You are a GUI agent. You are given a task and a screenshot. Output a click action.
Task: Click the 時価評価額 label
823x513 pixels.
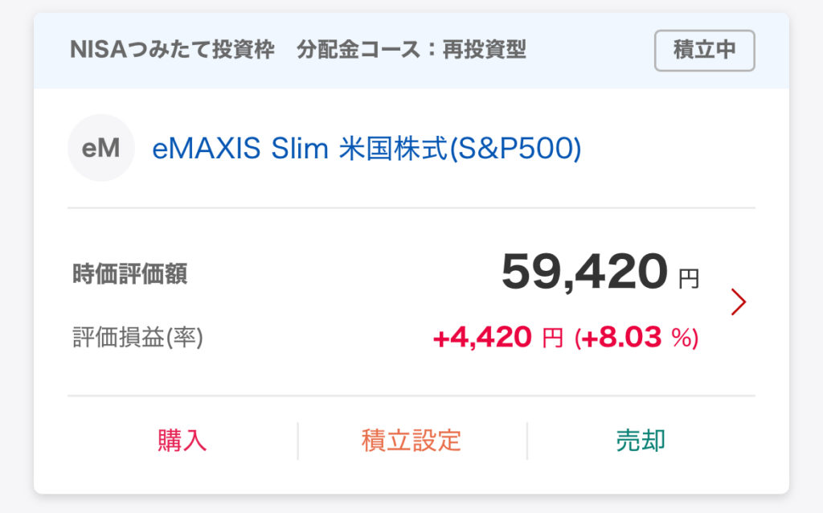[x=130, y=275]
